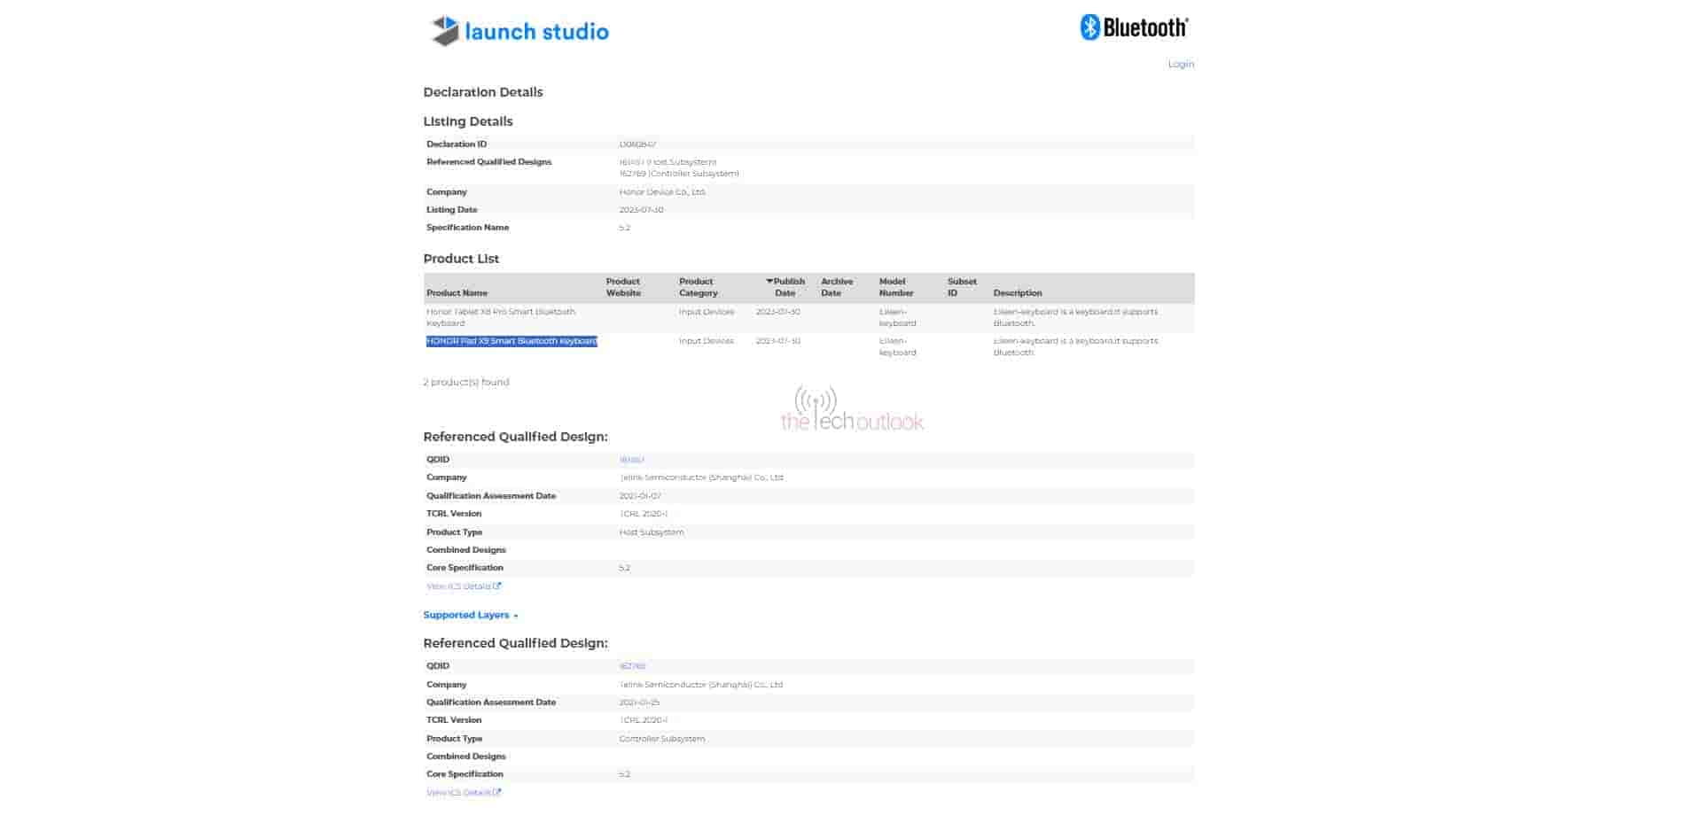
Task: Click the launch studio logo
Action: 519,32
